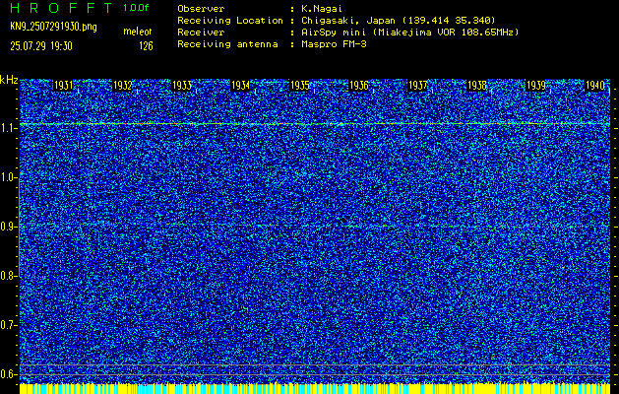Image resolution: width=619 pixels, height=394 pixels.
Task: Click the 1936 time marker
Action: [359, 86]
